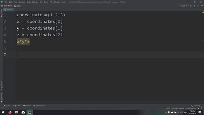
Task: Click the orange inspection indicator top right
Action: [203, 12]
